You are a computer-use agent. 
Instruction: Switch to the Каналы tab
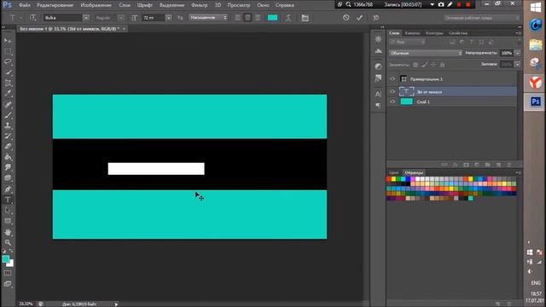pyautogui.click(x=412, y=33)
